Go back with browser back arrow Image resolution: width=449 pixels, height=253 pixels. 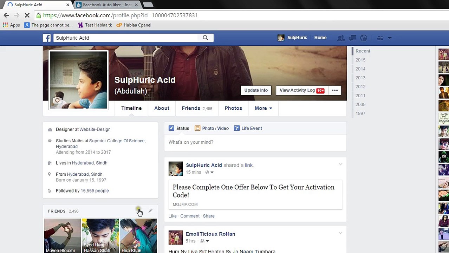point(6,15)
